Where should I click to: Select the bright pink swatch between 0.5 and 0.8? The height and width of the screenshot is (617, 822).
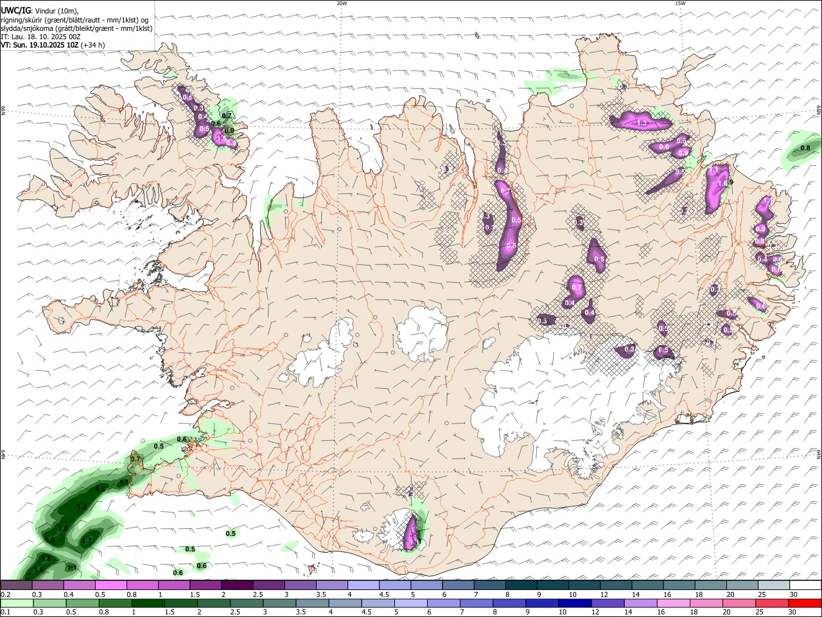point(110,585)
